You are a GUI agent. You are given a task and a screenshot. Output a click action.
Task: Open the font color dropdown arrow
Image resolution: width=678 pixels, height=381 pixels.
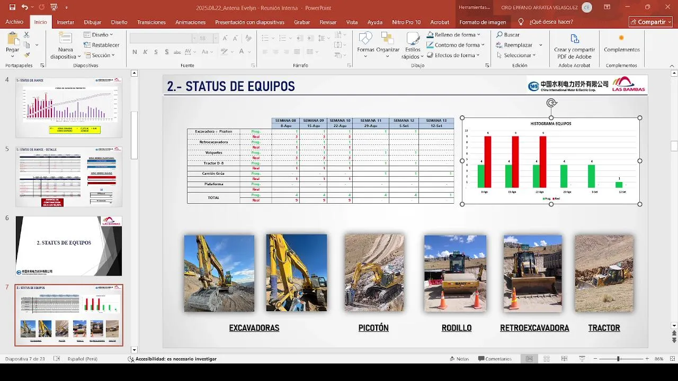click(249, 52)
